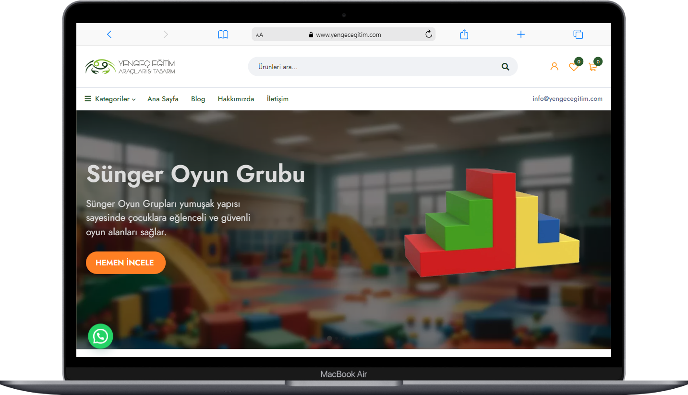Viewport: 688px width, 395px height.
Task: Open the Blog menu item
Action: tap(198, 99)
